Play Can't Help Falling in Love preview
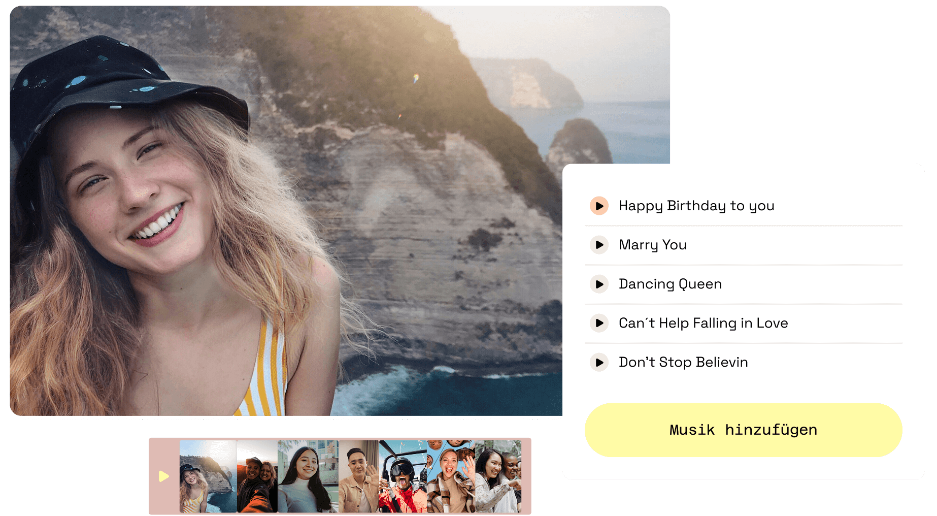This screenshot has height=516, width=937. click(599, 323)
